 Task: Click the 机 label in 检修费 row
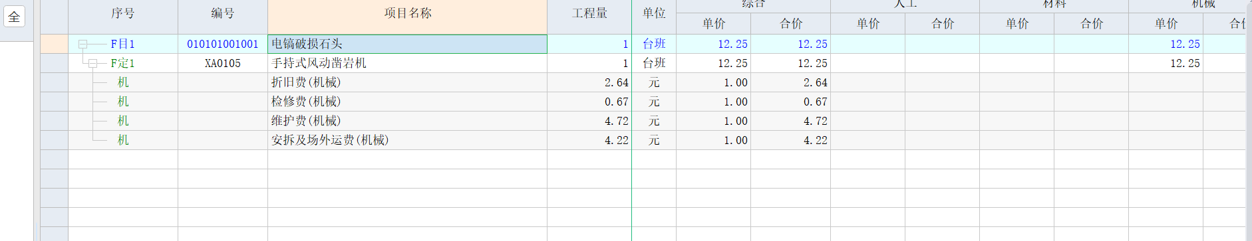(x=123, y=102)
